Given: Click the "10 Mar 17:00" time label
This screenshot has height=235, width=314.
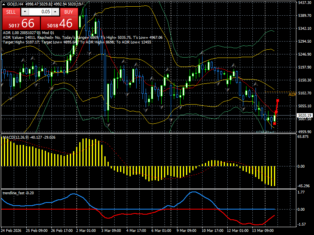Looking at the screenshot, I should [212, 230].
